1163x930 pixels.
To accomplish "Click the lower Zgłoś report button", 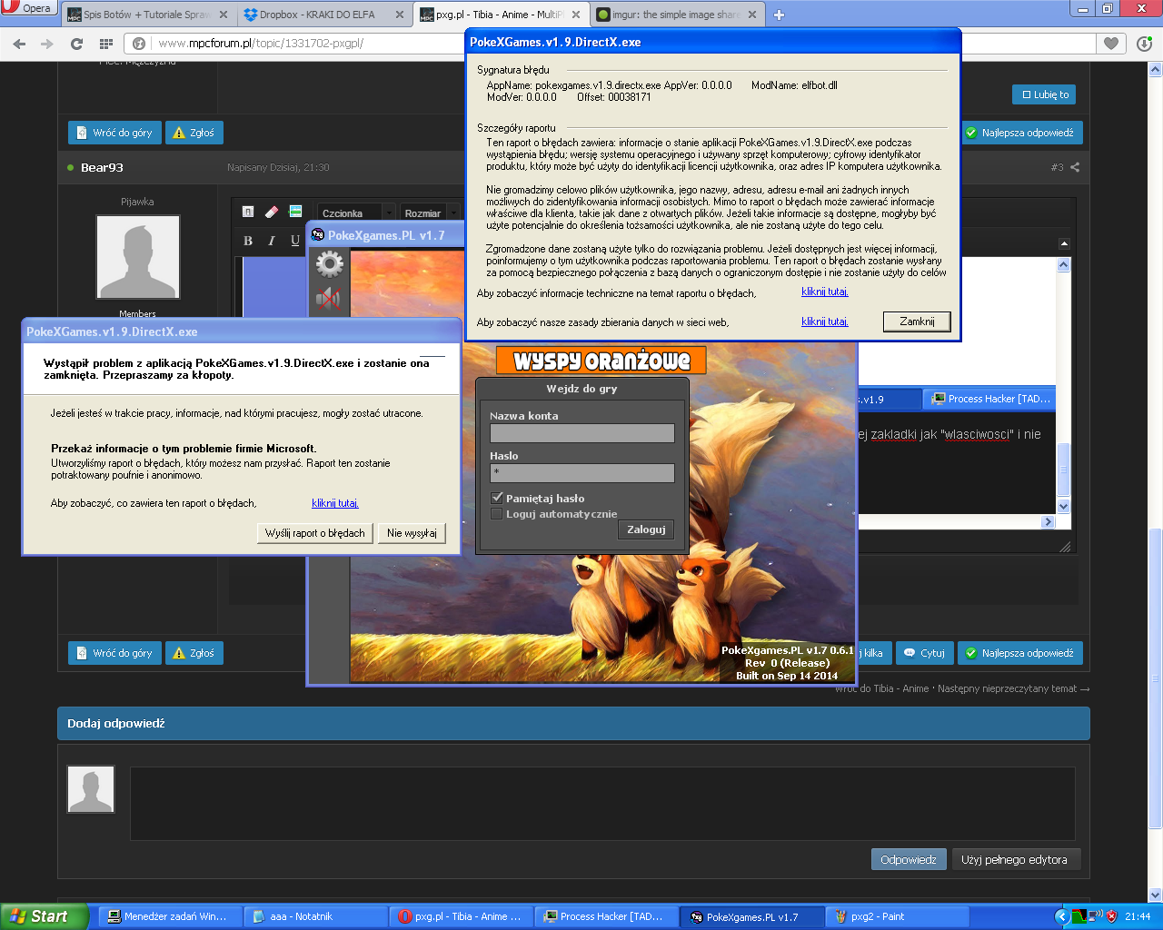I will point(194,653).
